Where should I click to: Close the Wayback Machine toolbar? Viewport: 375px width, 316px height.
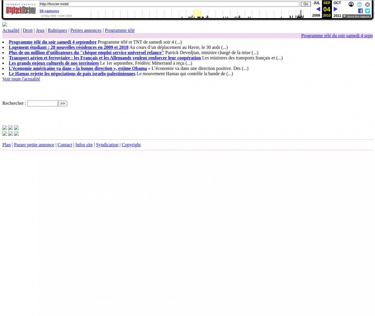[367, 5]
